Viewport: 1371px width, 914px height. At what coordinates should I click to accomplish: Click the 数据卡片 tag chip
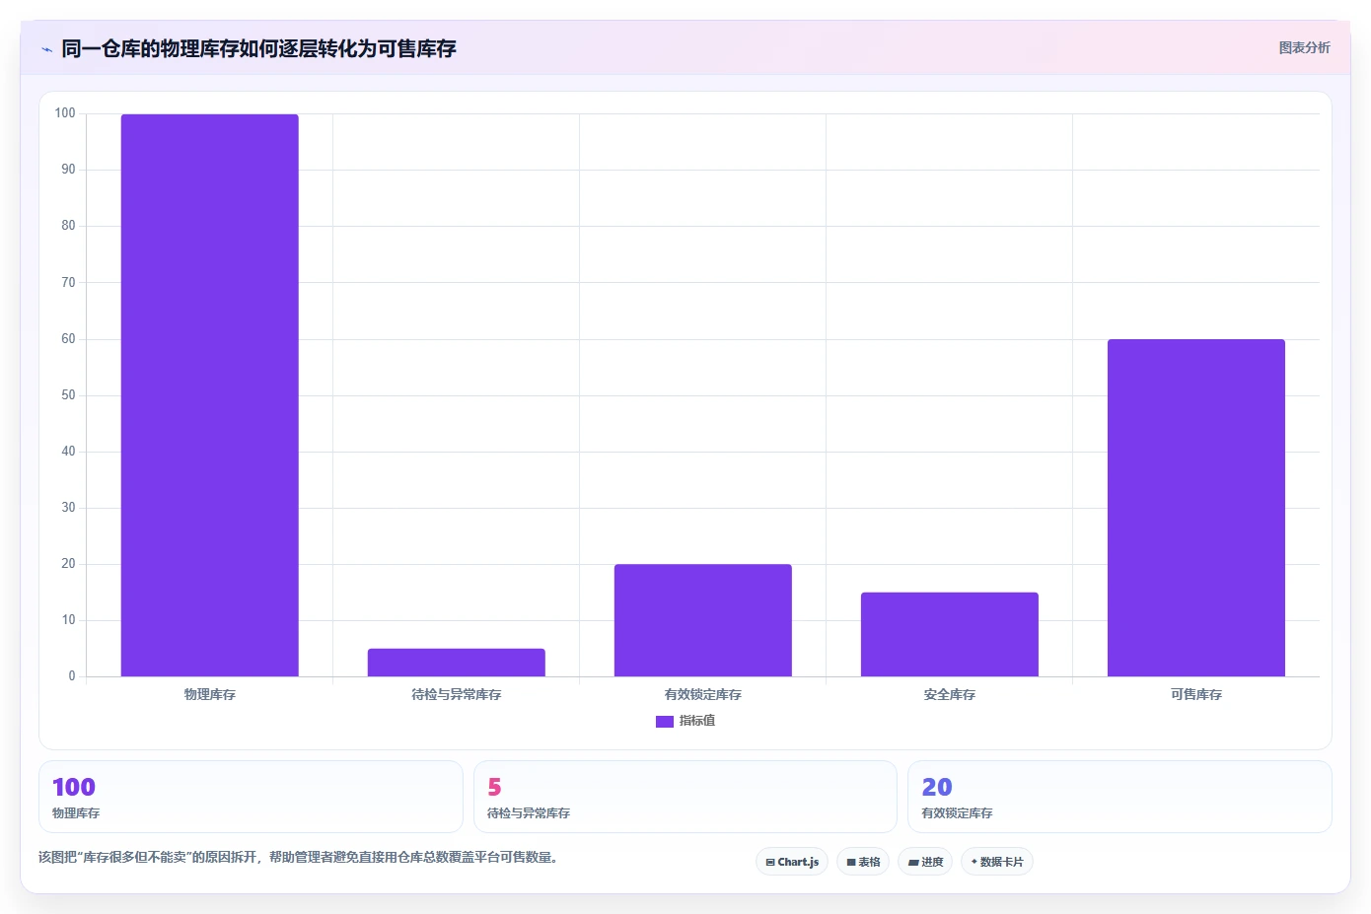pos(997,862)
